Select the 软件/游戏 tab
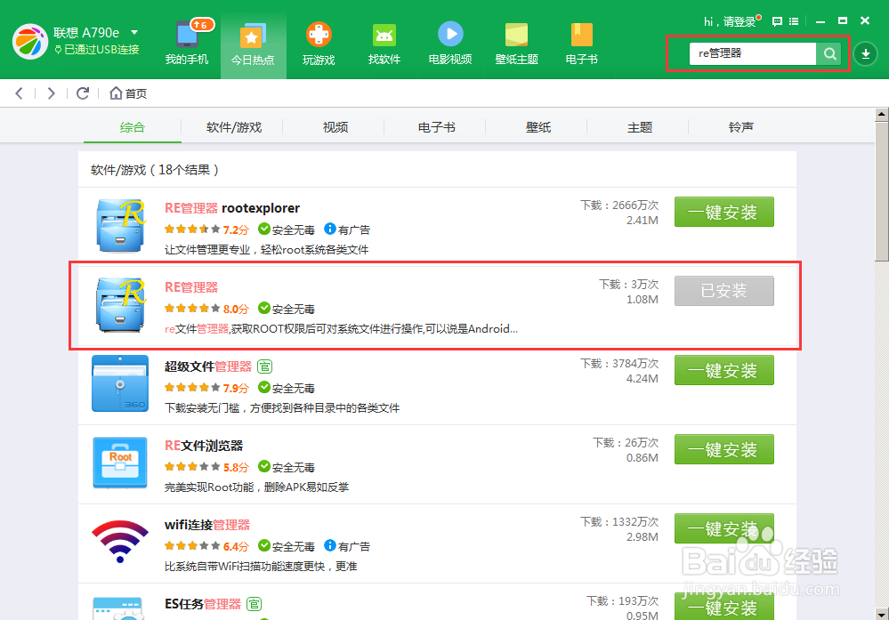 (233, 127)
